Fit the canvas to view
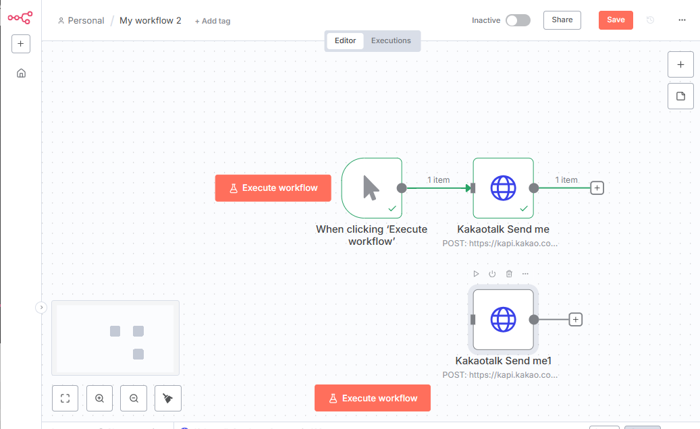 (65, 398)
